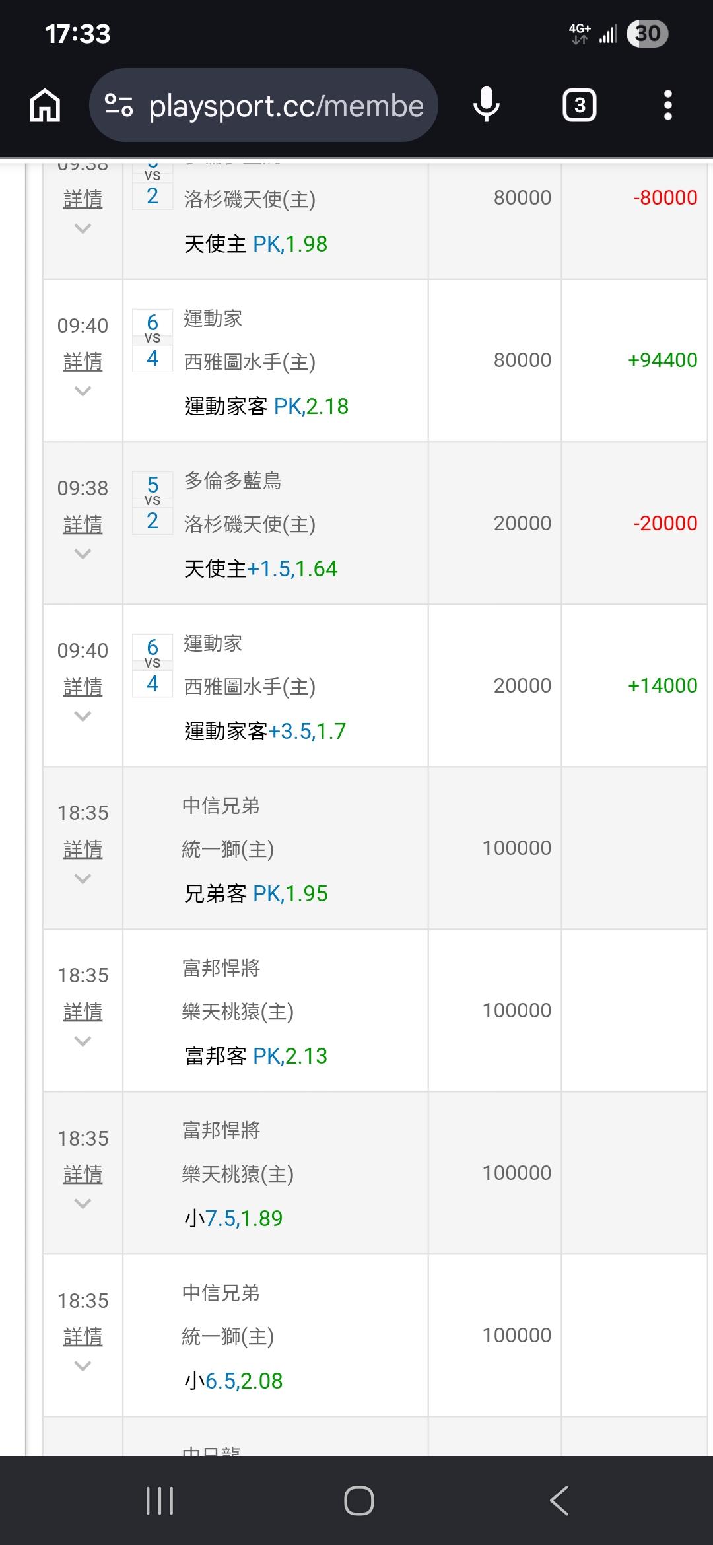Tap the browser home icon
The width and height of the screenshot is (713, 1545).
(45, 106)
